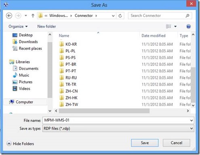Open the address bar history dropdown

point(113,16)
